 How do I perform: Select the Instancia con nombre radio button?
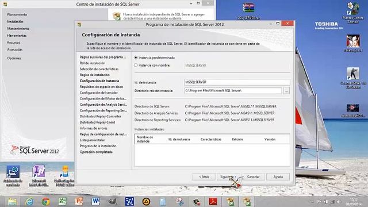[136, 65]
